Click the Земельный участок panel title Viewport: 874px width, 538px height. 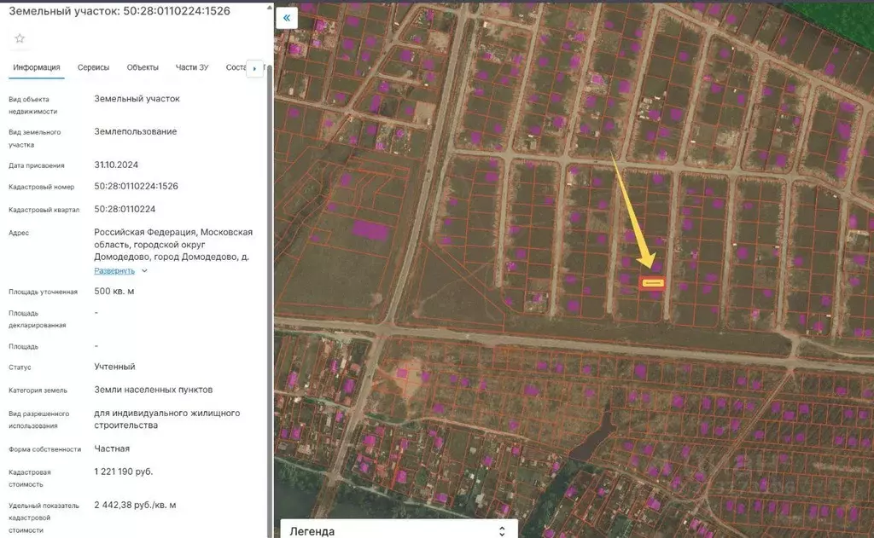tap(119, 10)
